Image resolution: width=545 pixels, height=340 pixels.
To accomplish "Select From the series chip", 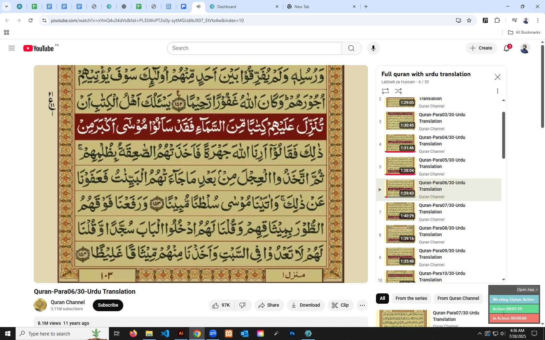I will point(411,299).
